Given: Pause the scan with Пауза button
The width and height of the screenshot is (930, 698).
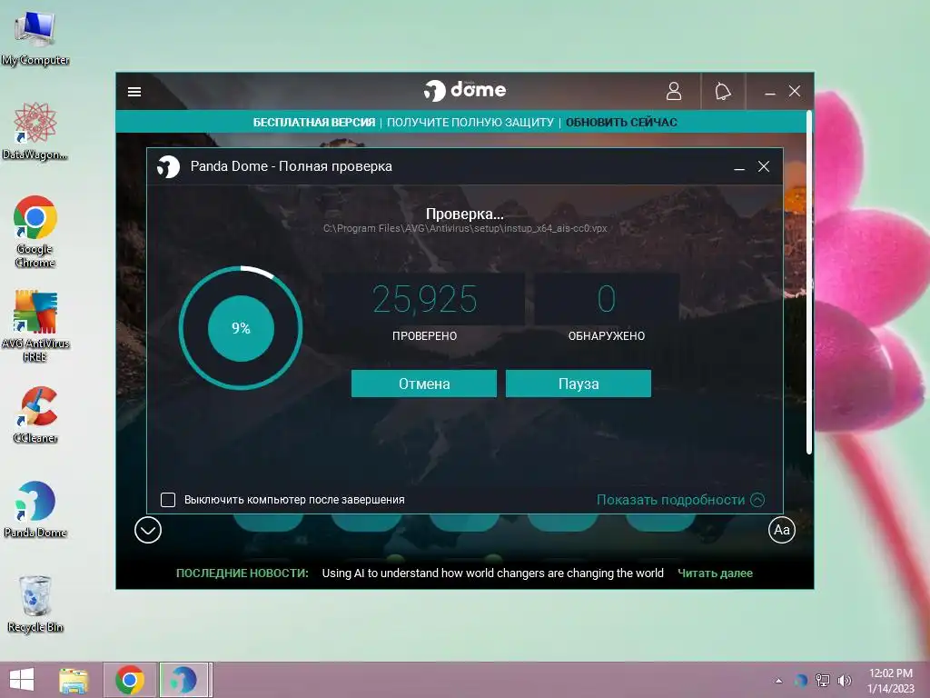Looking at the screenshot, I should pos(579,384).
